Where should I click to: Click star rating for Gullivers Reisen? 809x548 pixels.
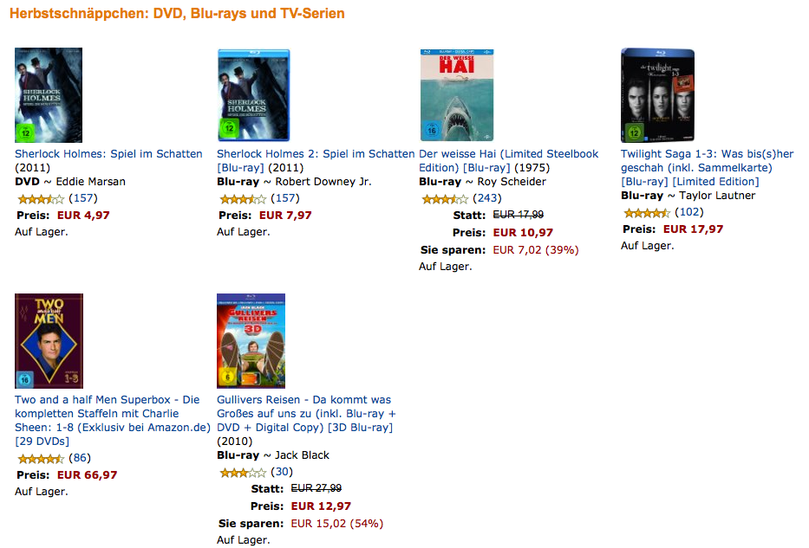click(242, 473)
